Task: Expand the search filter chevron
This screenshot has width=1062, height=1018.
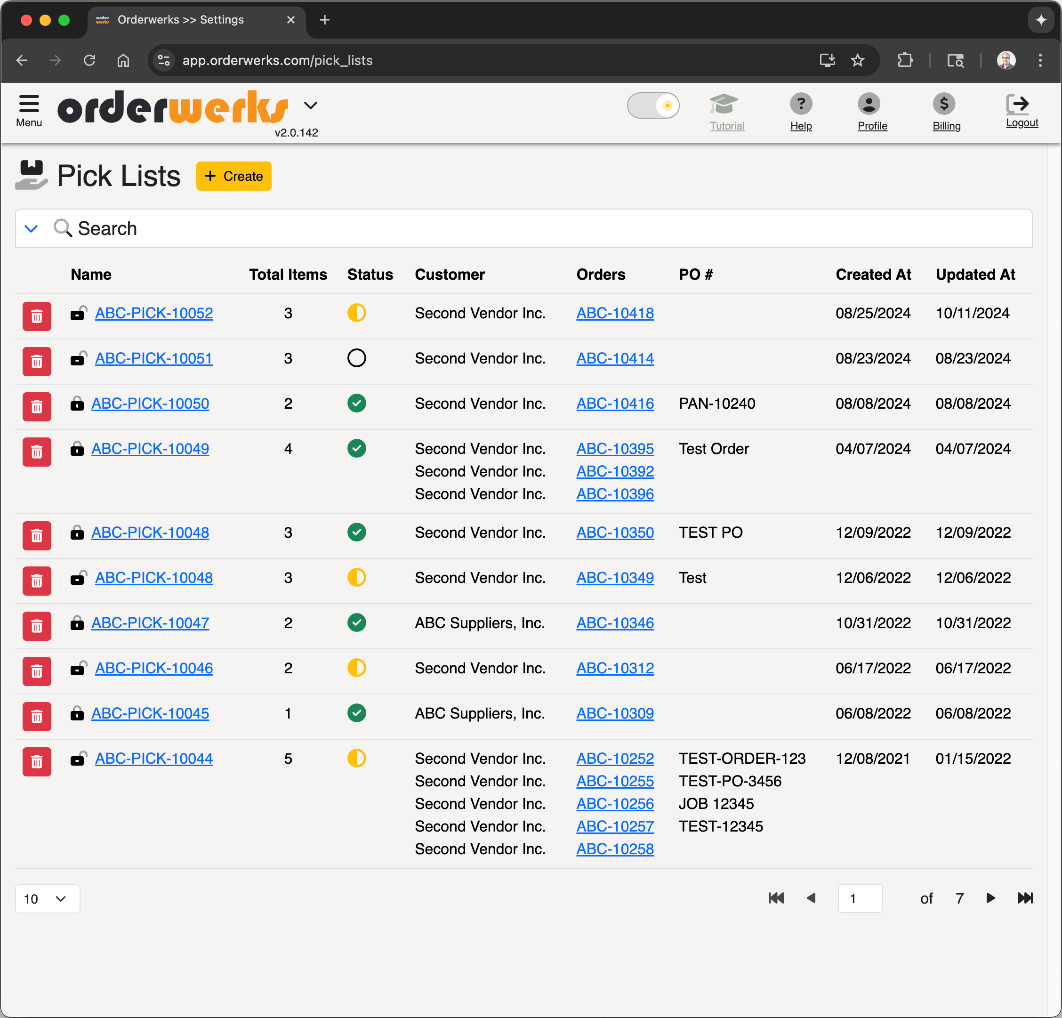Action: [x=32, y=228]
